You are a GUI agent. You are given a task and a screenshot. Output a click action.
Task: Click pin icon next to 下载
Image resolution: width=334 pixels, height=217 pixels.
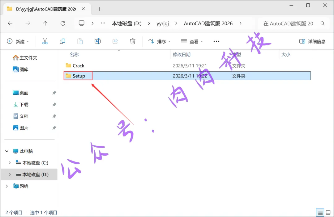coord(54,104)
